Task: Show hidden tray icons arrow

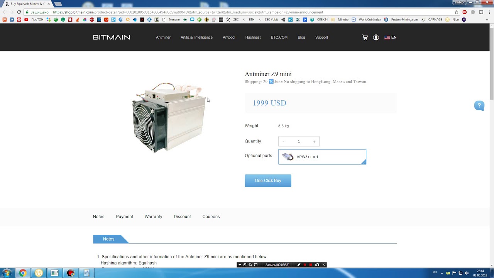Action: point(442,273)
